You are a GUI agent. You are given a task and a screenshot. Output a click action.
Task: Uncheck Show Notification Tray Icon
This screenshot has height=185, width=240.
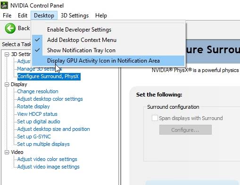tap(108, 50)
